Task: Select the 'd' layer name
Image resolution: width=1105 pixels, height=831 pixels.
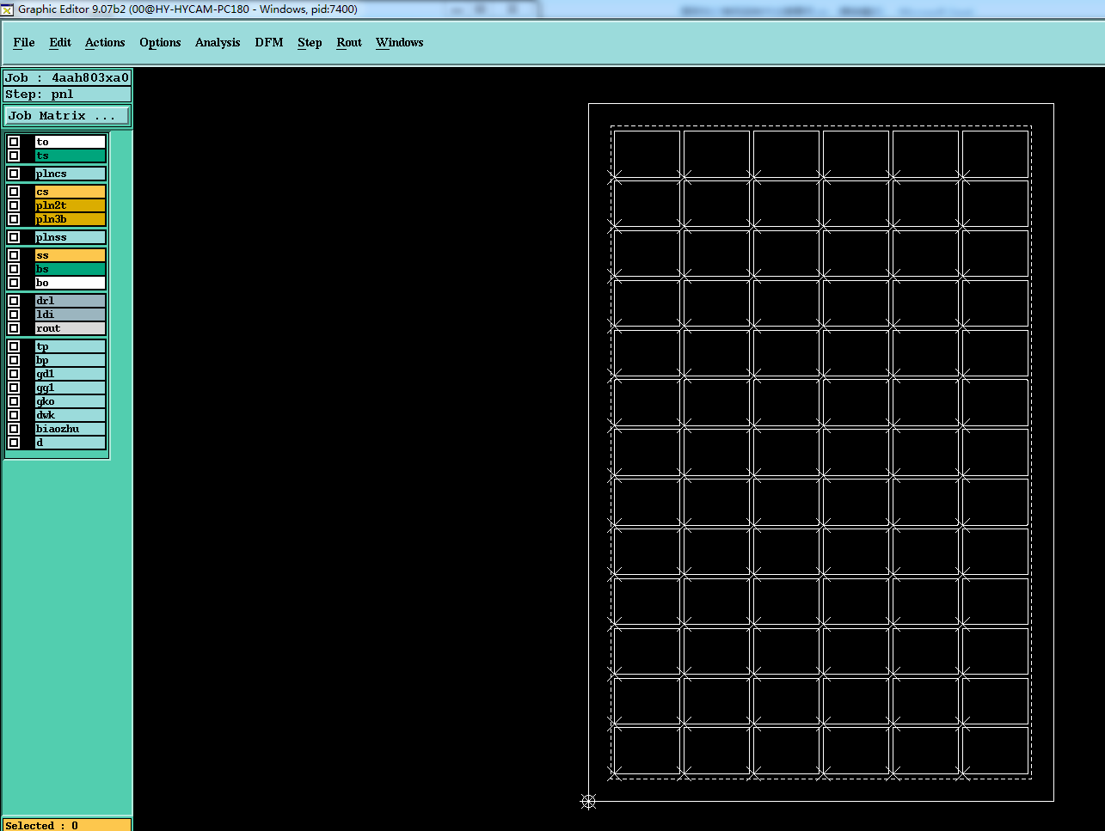Action: pyautogui.click(x=71, y=443)
